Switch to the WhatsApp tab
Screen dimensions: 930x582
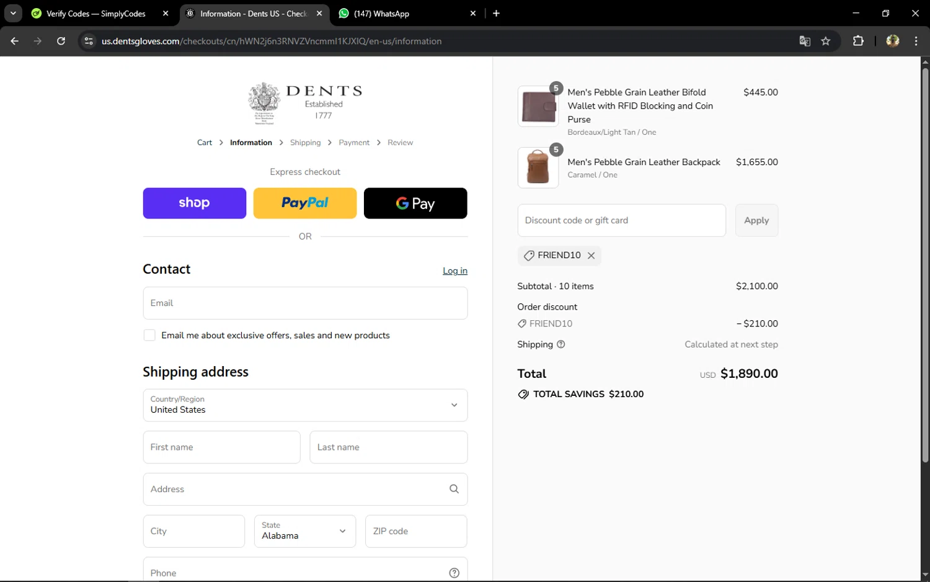point(404,13)
